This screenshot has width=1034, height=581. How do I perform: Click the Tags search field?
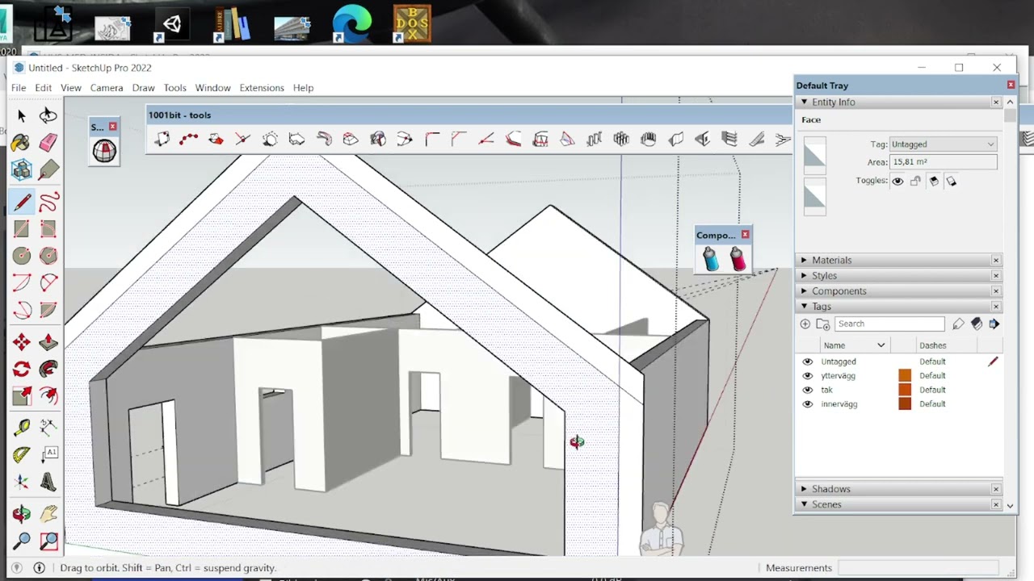[889, 324]
